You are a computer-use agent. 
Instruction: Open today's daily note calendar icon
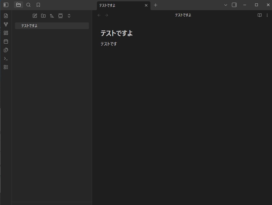6,41
